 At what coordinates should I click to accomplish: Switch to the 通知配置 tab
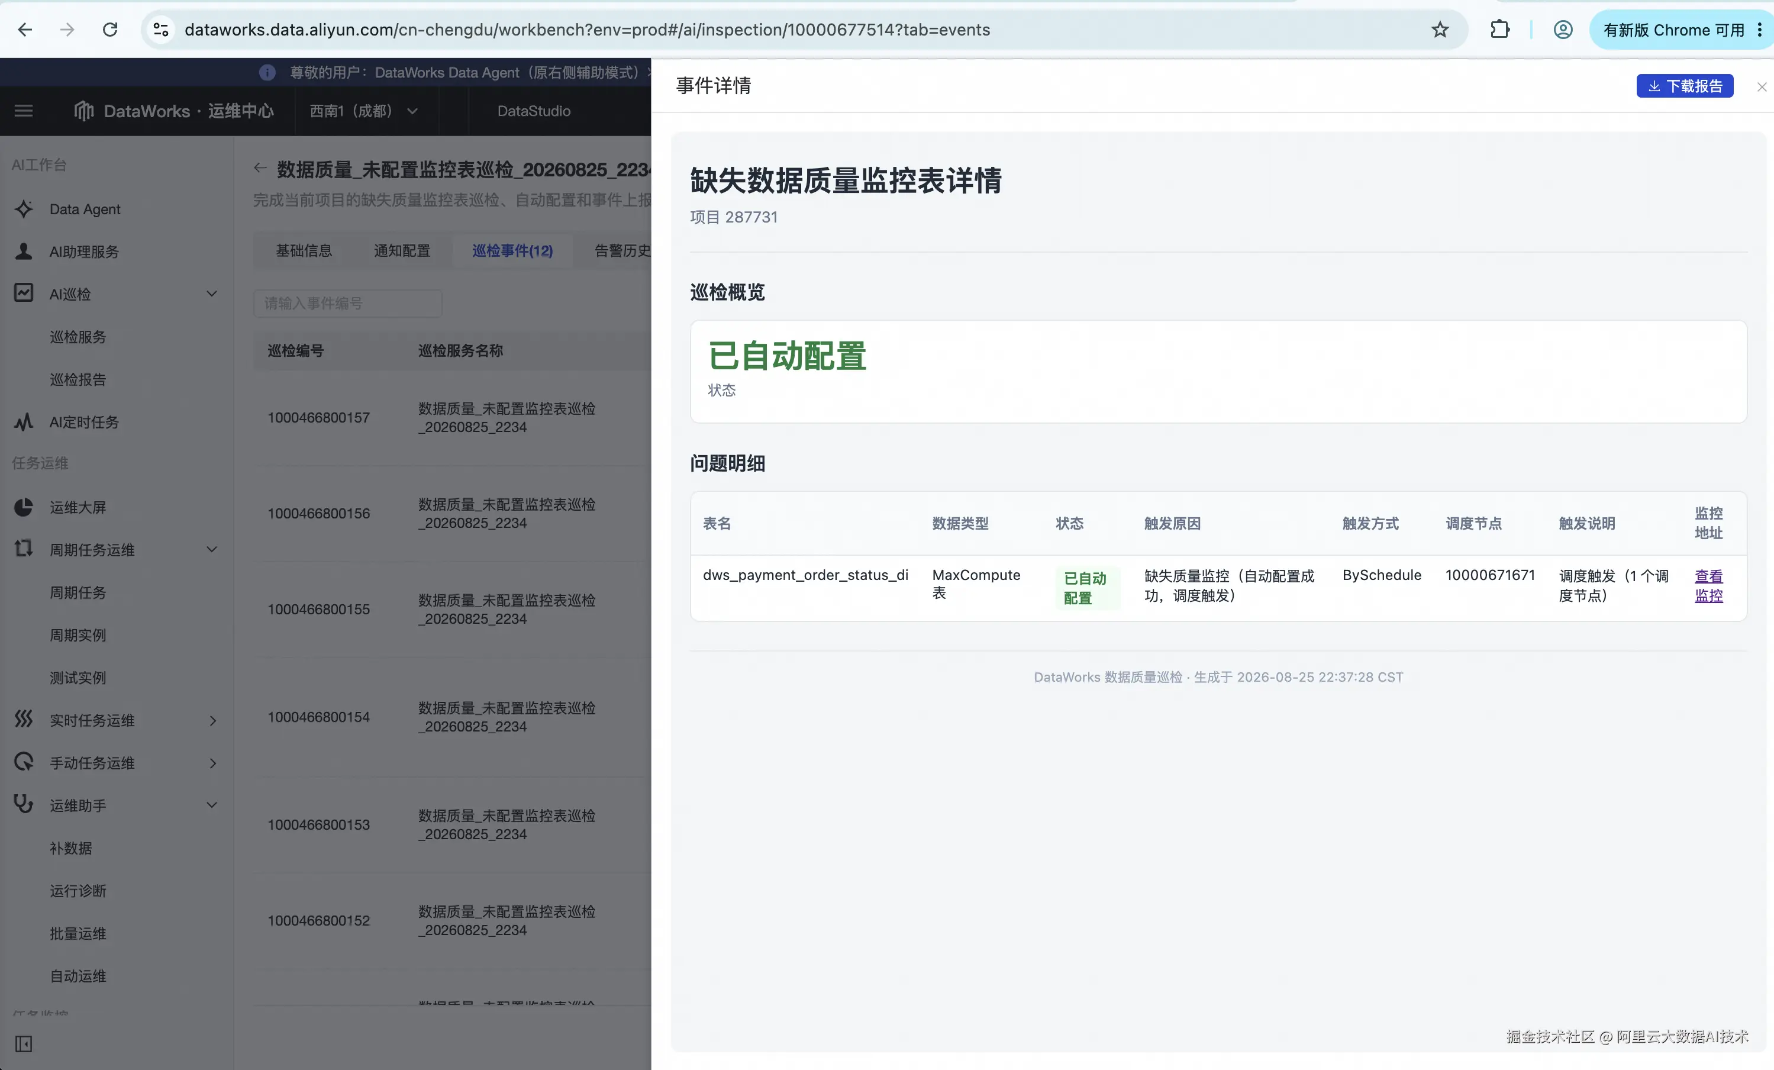[402, 250]
